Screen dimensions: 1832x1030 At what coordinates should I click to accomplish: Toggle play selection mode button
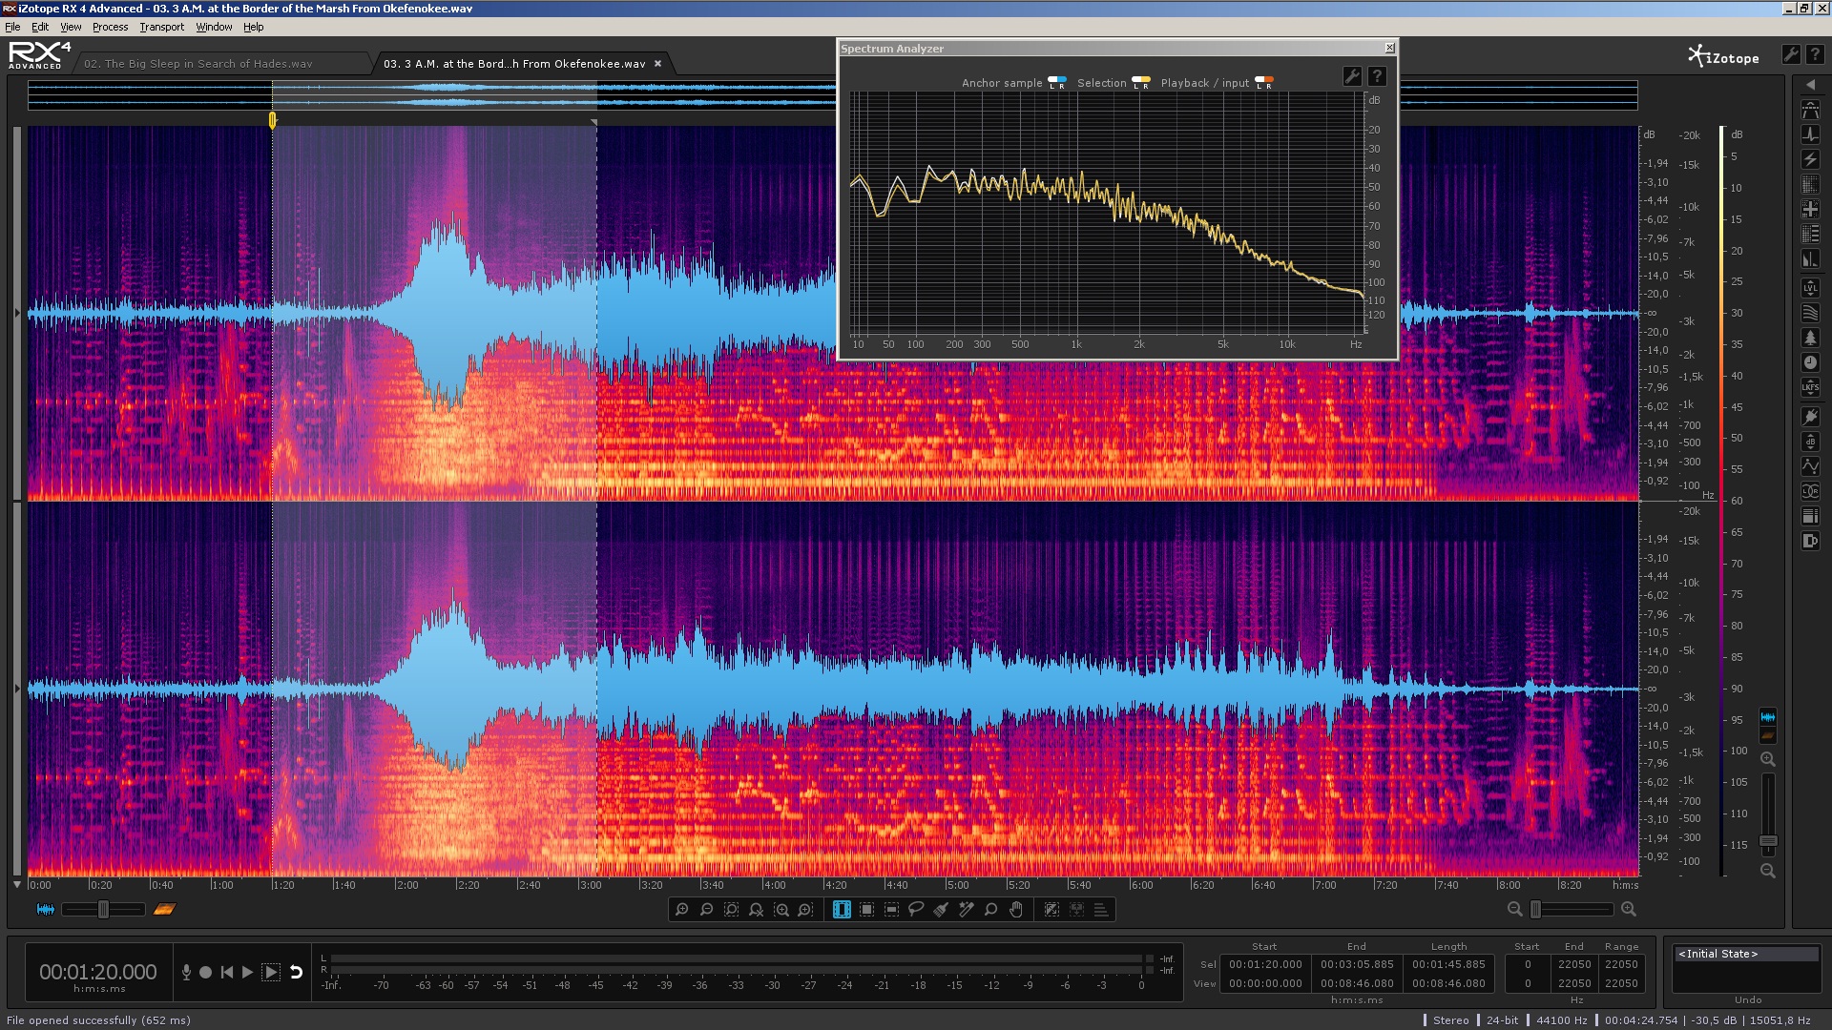pyautogui.click(x=271, y=973)
